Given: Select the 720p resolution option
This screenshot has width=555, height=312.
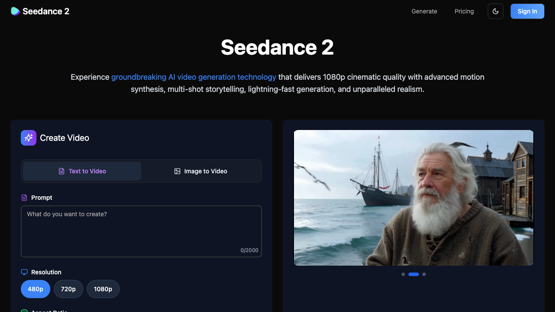Looking at the screenshot, I should [x=68, y=289].
